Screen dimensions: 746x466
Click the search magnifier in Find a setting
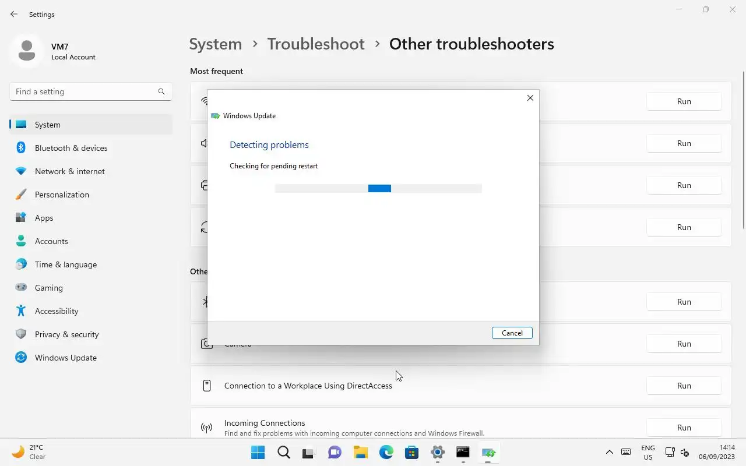(161, 91)
